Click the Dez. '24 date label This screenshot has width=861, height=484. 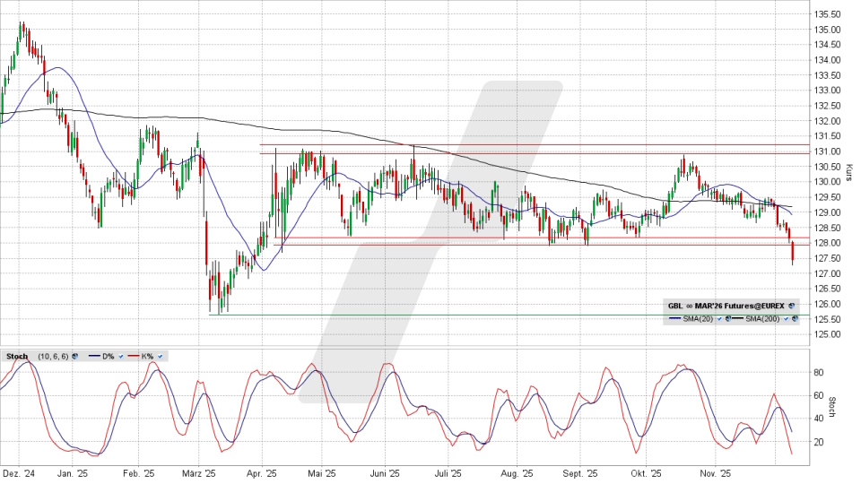click(x=19, y=473)
